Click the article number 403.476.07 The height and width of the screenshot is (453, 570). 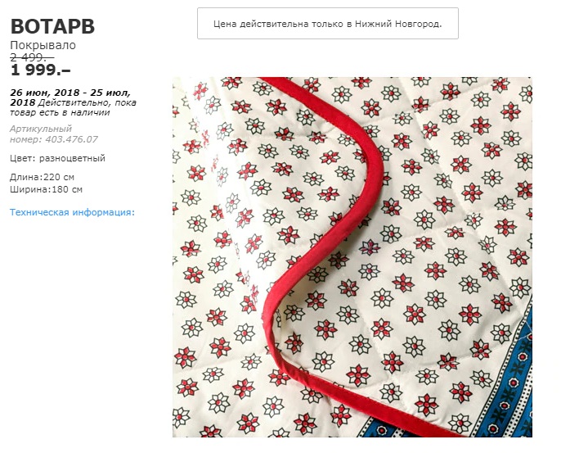(x=71, y=139)
